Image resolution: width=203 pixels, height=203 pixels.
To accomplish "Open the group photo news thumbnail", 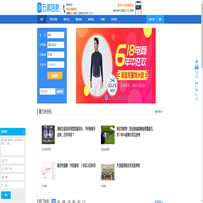I will 108,171.
